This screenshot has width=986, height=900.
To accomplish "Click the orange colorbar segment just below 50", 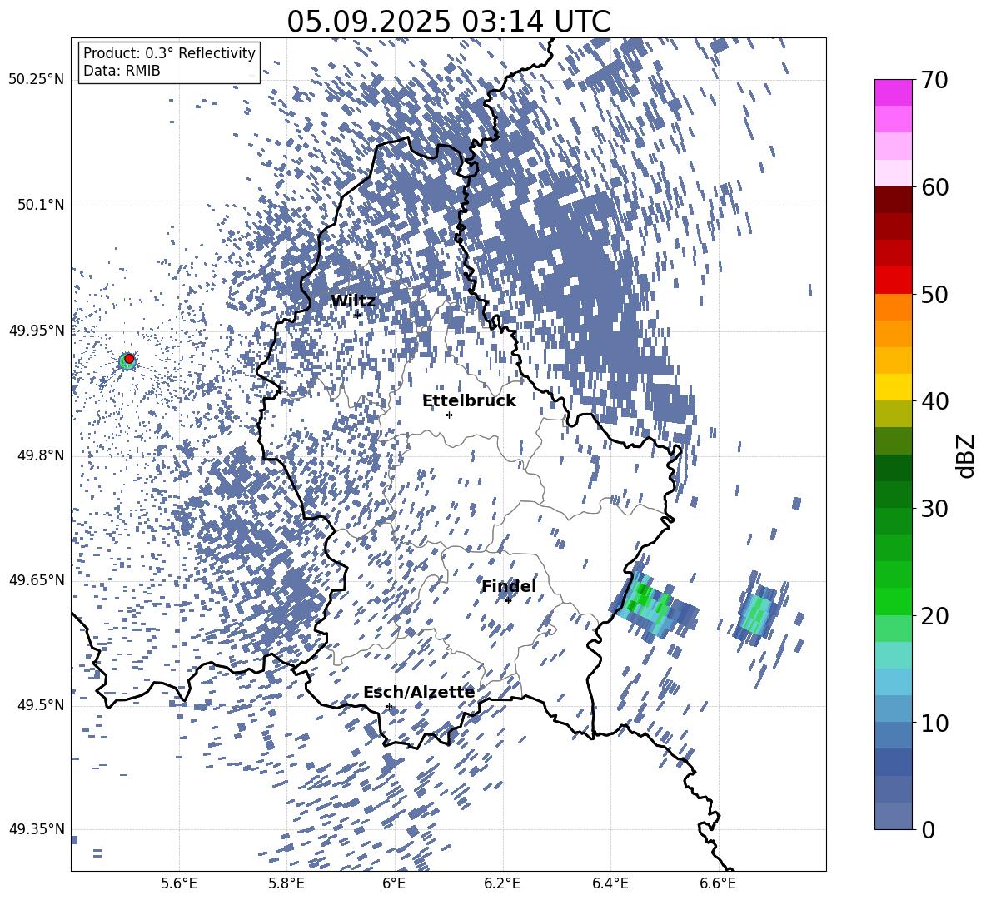I will tap(893, 307).
